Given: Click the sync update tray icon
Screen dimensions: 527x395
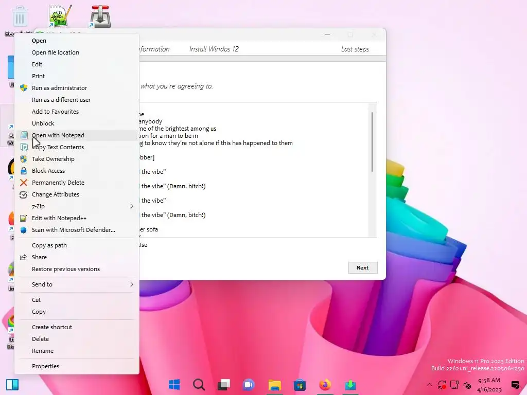Looking at the screenshot, I should point(442,385).
